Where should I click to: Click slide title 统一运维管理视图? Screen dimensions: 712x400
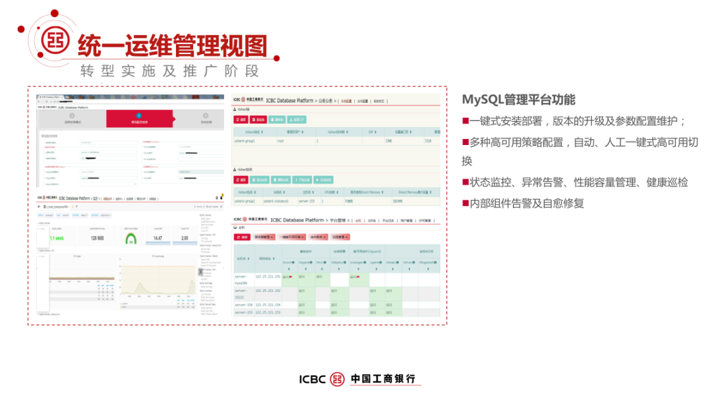pyautogui.click(x=173, y=45)
